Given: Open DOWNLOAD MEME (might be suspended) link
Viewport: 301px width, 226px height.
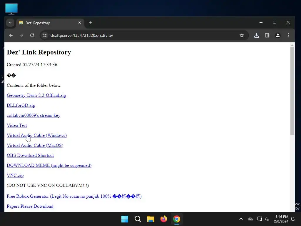Looking at the screenshot, I should tap(49, 165).
